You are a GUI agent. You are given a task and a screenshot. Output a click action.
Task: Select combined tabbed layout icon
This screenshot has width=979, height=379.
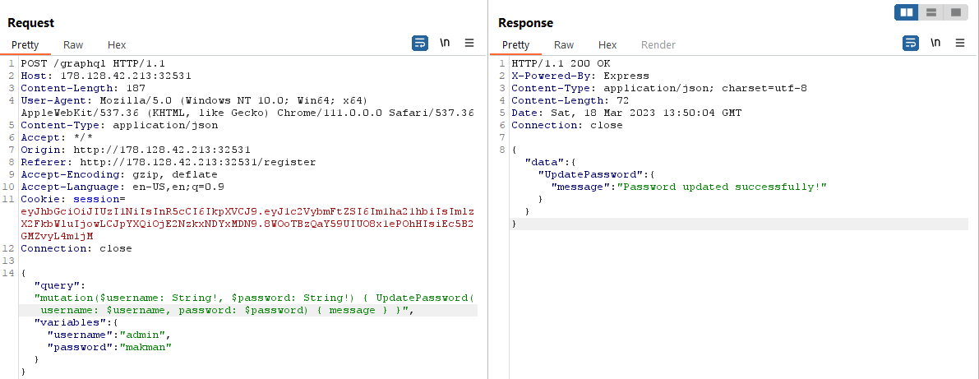pos(955,12)
